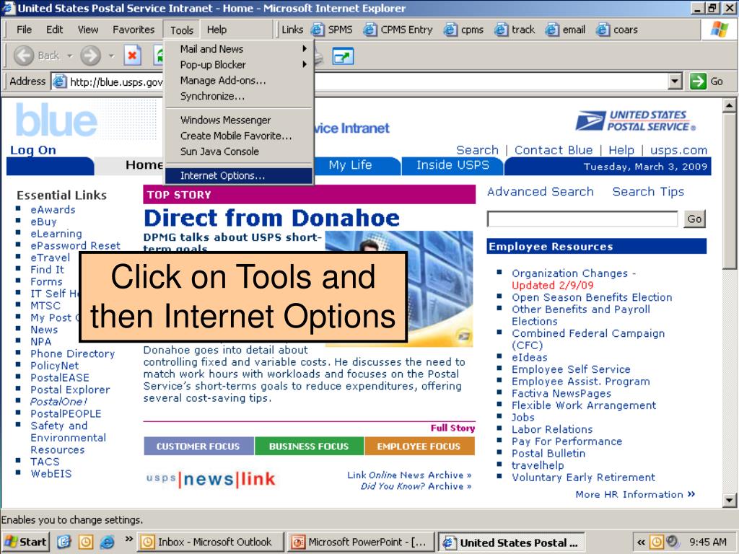739x554 pixels.
Task: Open Sun Java Console from the menu
Action: coord(238,151)
